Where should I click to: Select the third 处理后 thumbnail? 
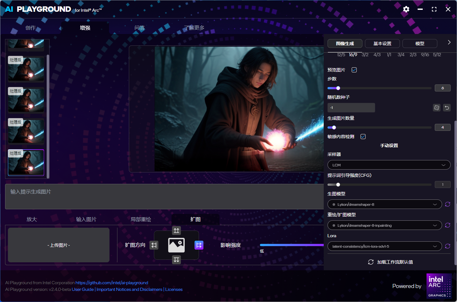[x=26, y=131]
